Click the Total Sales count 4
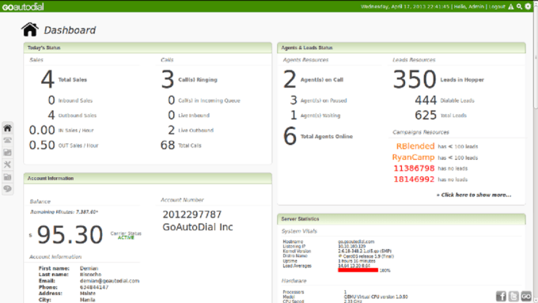Image resolution: width=538 pixels, height=303 pixels. pos(47,79)
